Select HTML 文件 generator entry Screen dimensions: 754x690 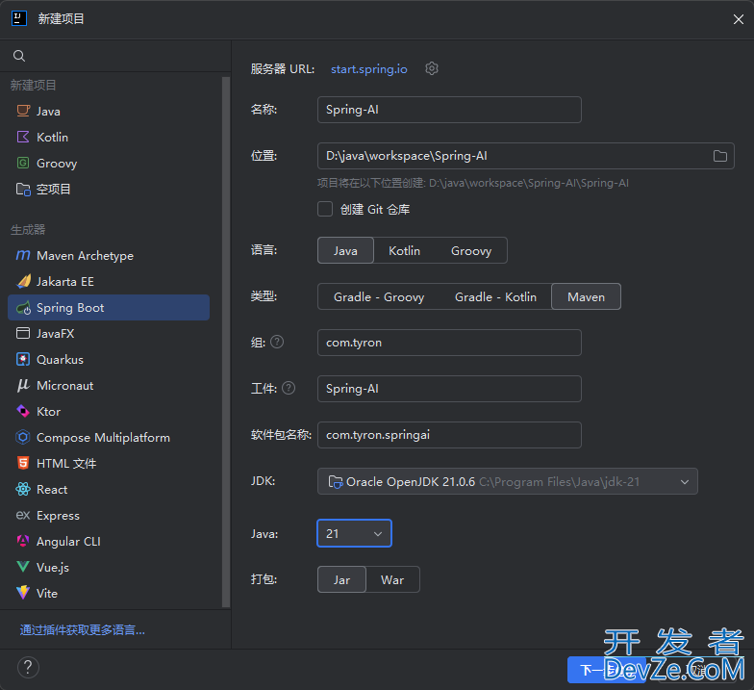click(109, 464)
